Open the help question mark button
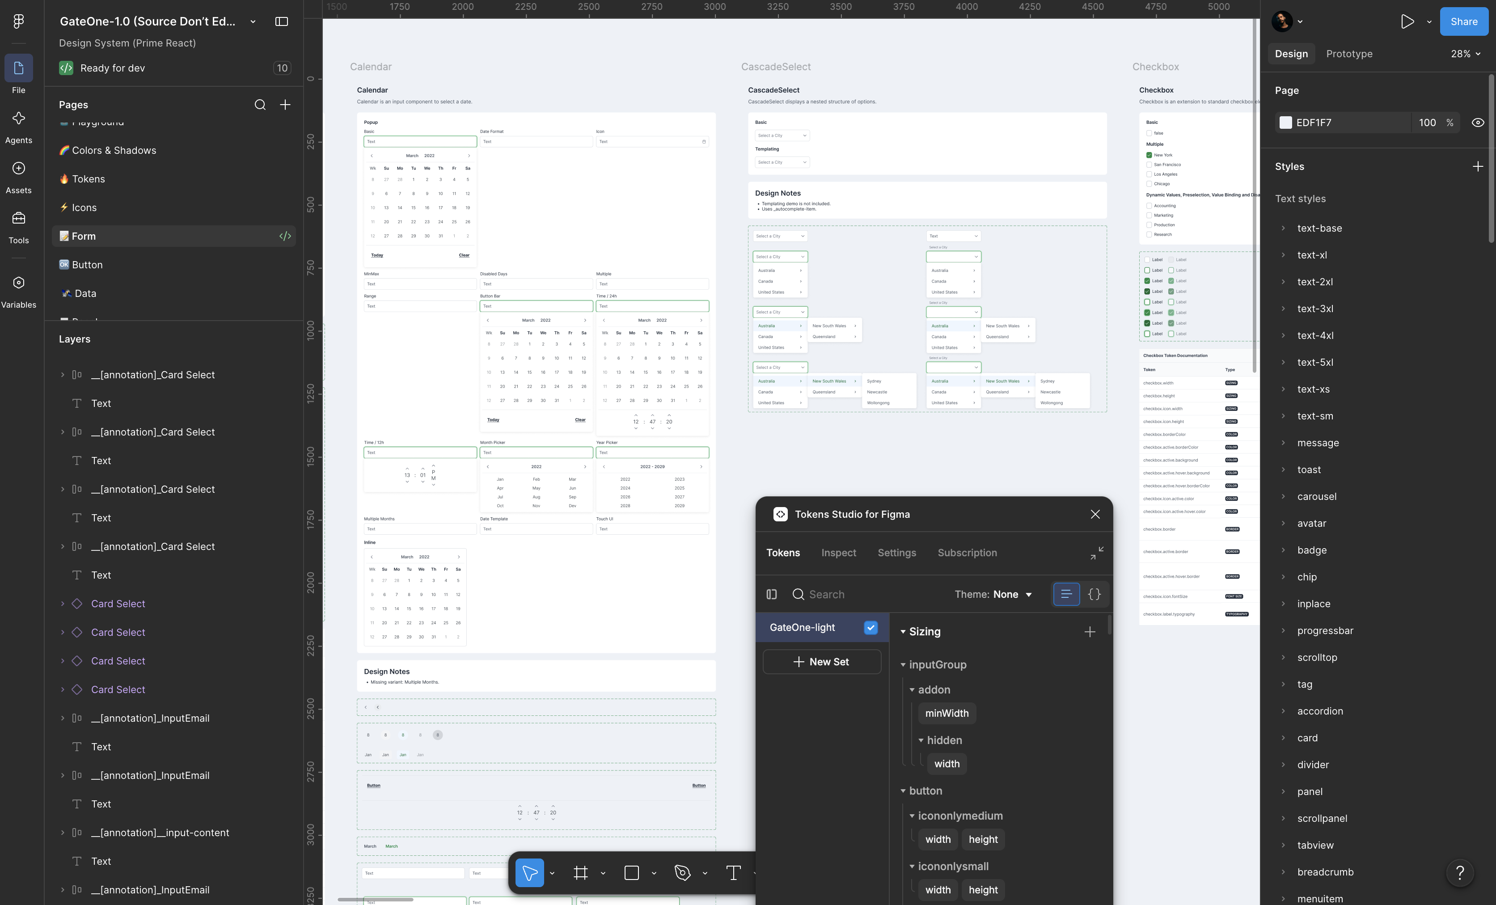1496x905 pixels. point(1460,873)
